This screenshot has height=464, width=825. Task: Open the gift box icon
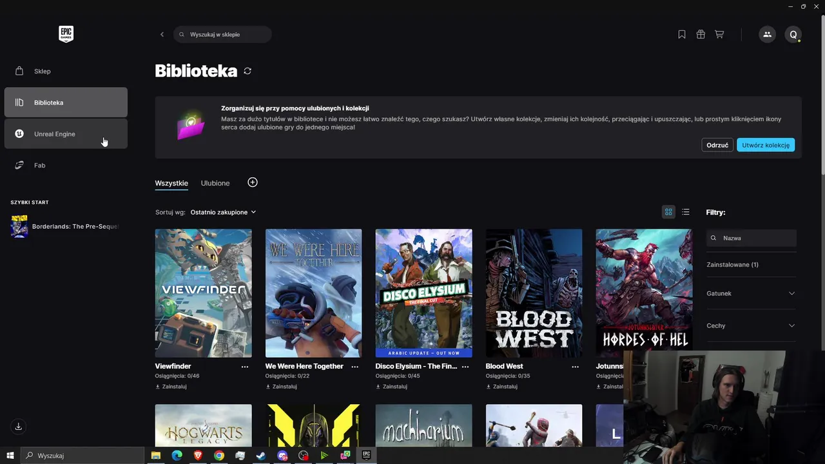(701, 34)
